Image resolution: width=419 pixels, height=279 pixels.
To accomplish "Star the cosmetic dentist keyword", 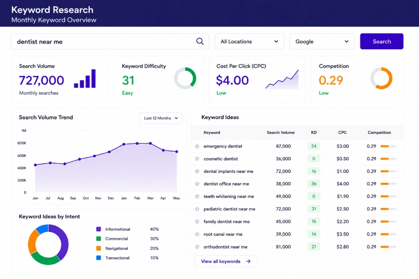I will click(x=197, y=159).
